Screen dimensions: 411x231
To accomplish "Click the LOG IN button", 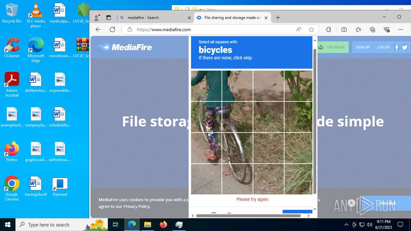I will [383, 47].
